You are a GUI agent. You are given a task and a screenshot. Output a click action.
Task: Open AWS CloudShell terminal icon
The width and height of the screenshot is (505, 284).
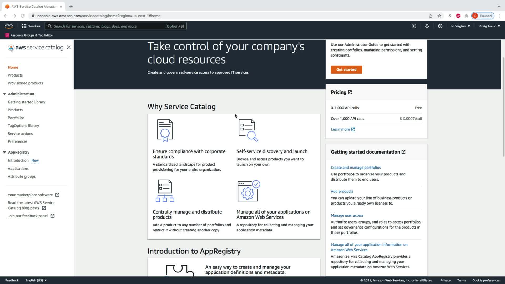click(x=414, y=26)
